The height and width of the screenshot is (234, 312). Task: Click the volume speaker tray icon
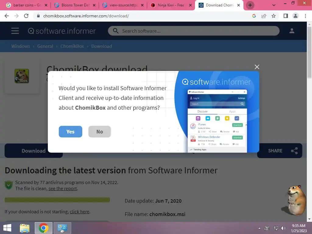[283, 228]
